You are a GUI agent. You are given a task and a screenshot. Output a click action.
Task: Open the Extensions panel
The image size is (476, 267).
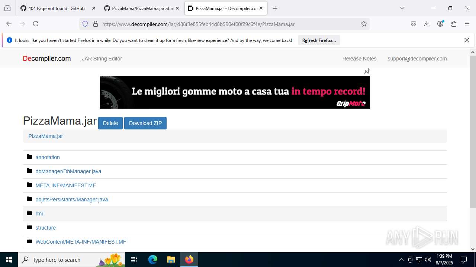click(454, 24)
